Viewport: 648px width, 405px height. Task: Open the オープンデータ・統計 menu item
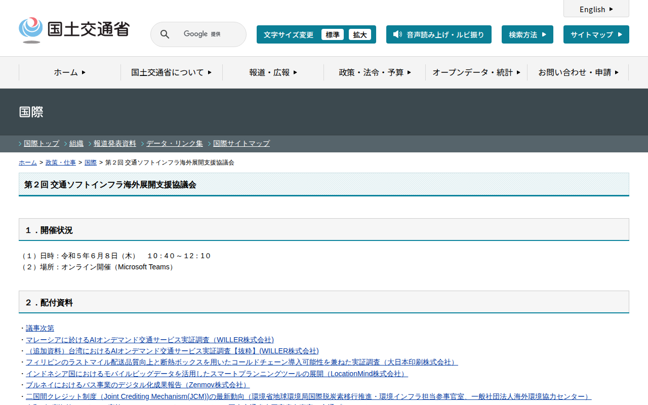tap(476, 72)
